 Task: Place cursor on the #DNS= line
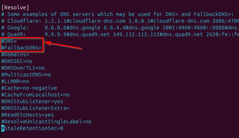click(x=9, y=41)
